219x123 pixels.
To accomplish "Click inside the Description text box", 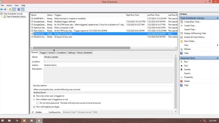I will click(108, 75).
